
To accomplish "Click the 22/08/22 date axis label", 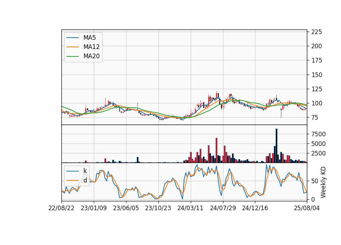I will pyautogui.click(x=61, y=208).
